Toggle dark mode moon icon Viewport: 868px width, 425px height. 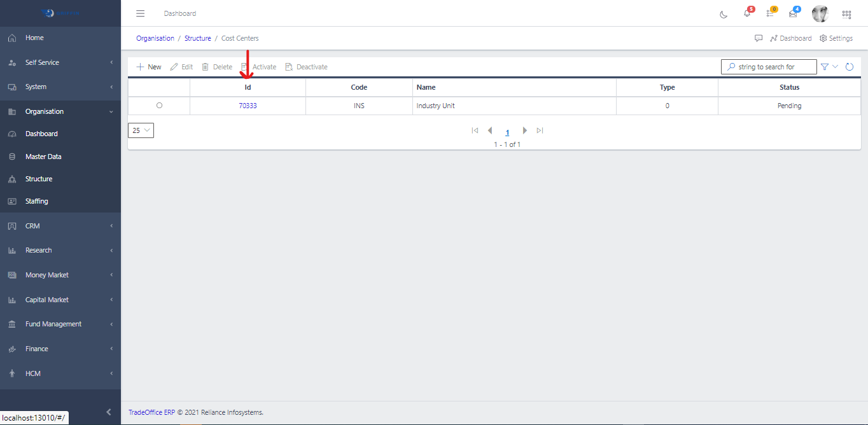click(724, 14)
